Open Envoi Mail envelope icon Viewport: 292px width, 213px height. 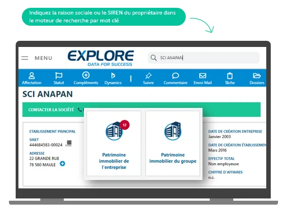202,75
